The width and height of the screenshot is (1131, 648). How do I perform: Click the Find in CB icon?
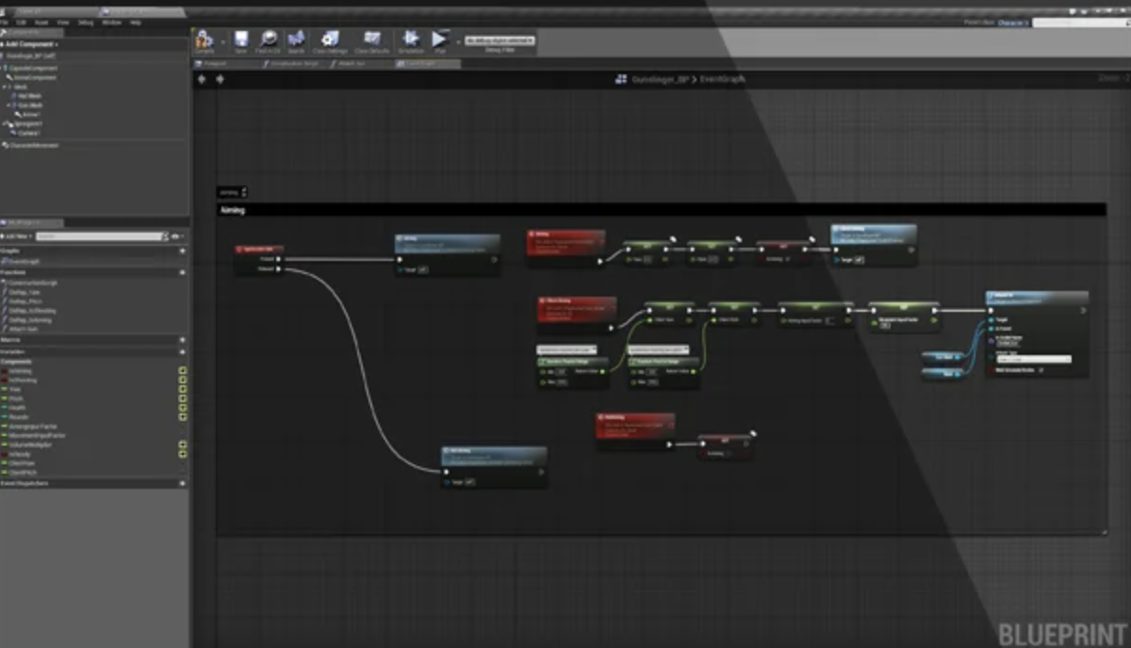270,40
